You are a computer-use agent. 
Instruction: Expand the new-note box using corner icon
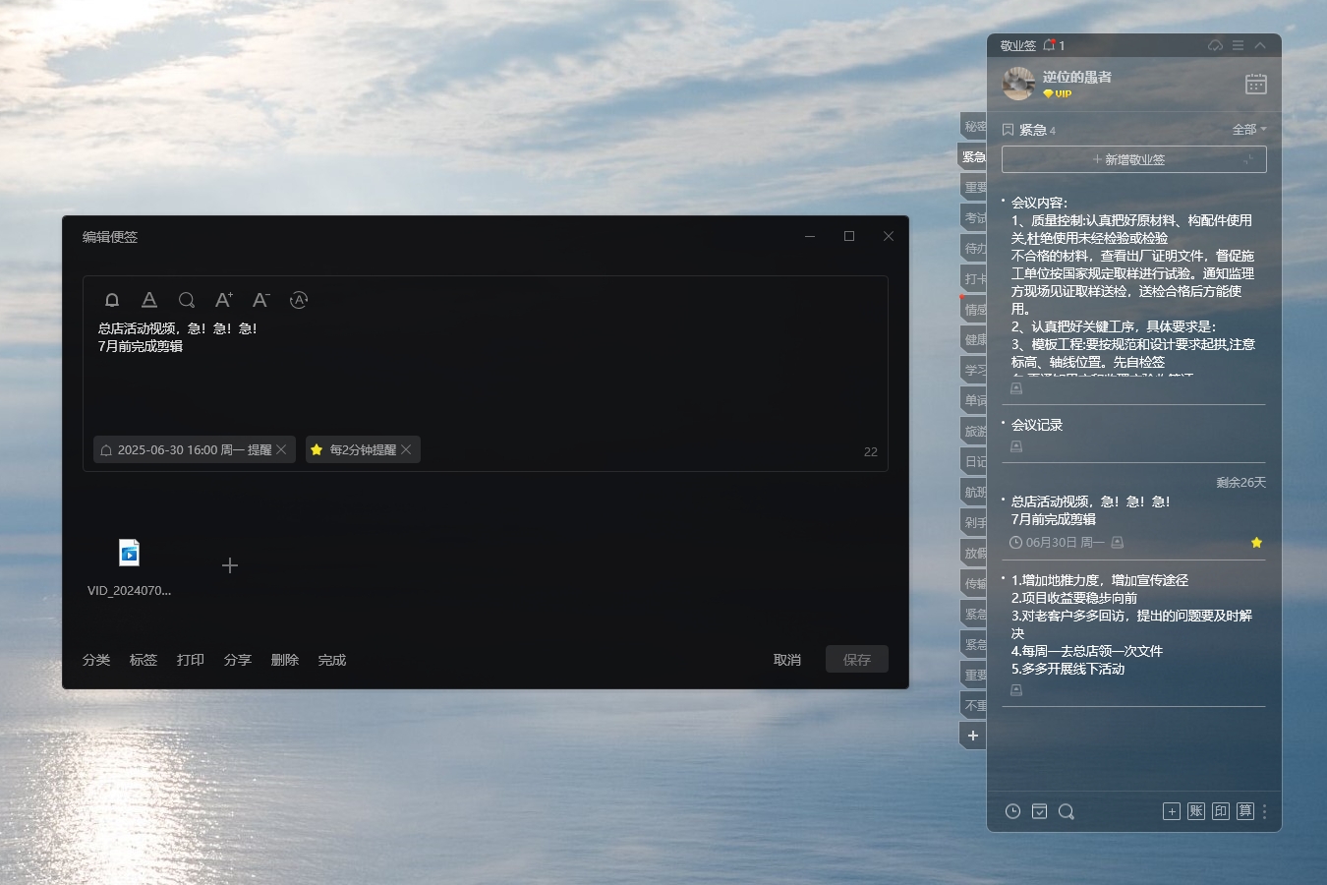(1249, 159)
